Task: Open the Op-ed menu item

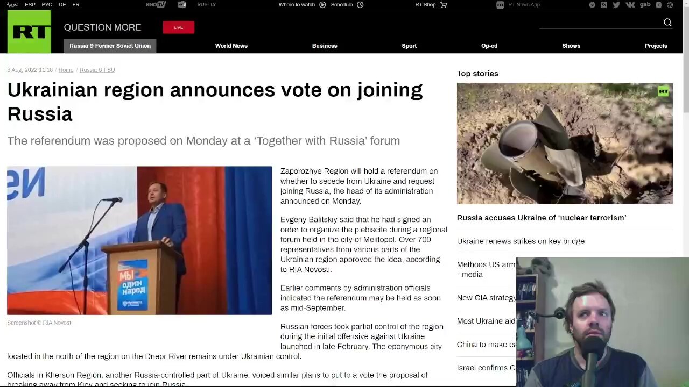Action: tap(489, 46)
